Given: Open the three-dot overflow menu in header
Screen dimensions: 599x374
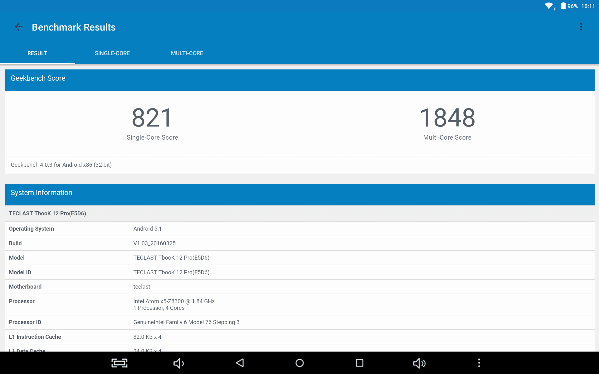Looking at the screenshot, I should pyautogui.click(x=581, y=27).
